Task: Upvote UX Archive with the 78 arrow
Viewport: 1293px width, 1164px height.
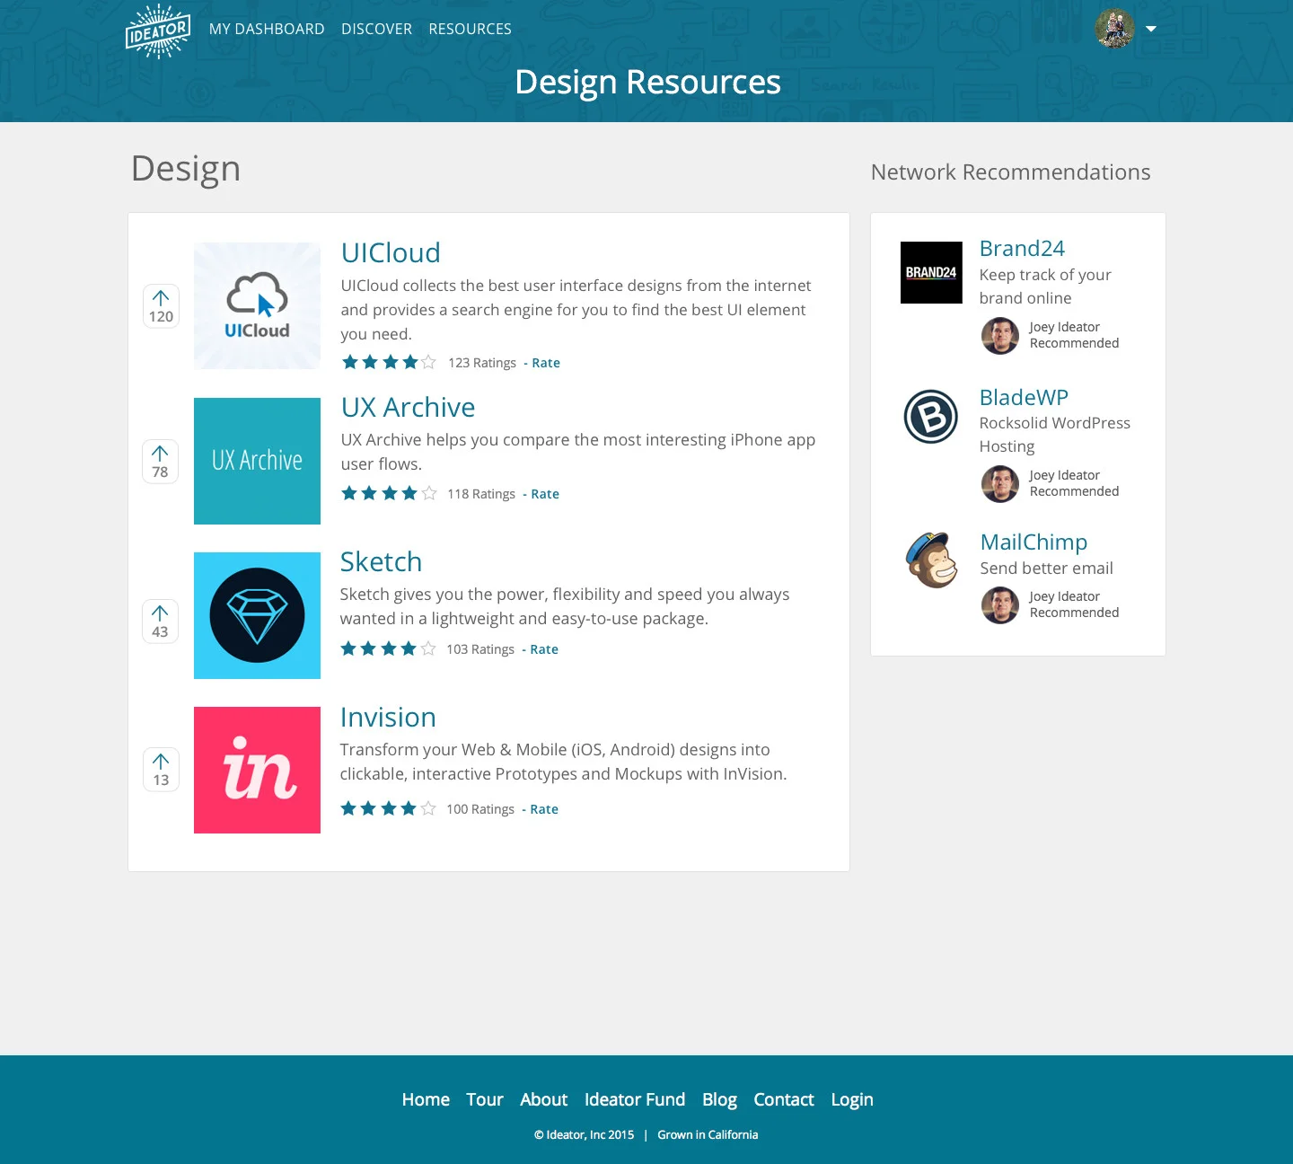Action: point(160,462)
